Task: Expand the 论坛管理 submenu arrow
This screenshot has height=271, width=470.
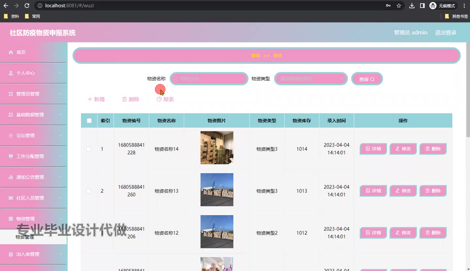Action: pos(61,135)
